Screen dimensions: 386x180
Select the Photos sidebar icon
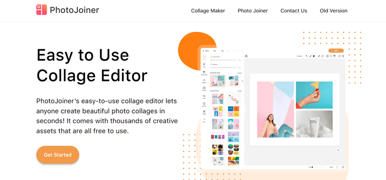click(x=204, y=89)
